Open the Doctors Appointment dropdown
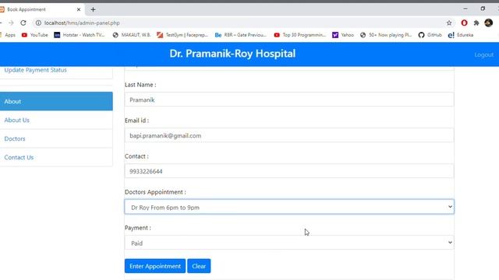Screen dimensions: 499x280 pyautogui.click(x=289, y=207)
